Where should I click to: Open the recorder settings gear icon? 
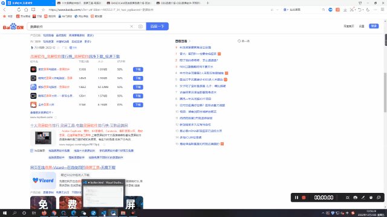371,198
